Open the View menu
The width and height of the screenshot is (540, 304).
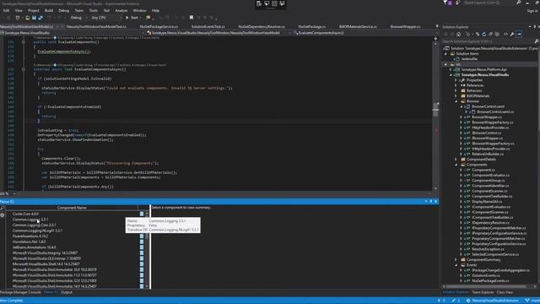(x=19, y=11)
